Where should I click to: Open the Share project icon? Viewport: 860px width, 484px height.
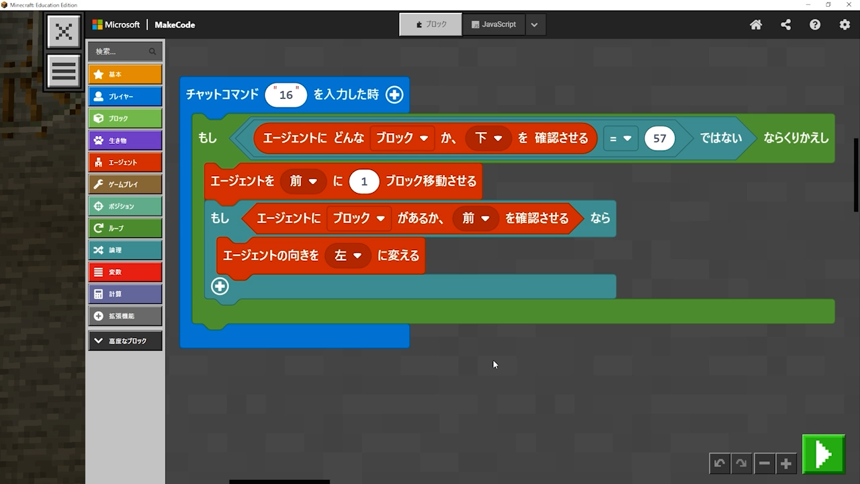point(785,25)
